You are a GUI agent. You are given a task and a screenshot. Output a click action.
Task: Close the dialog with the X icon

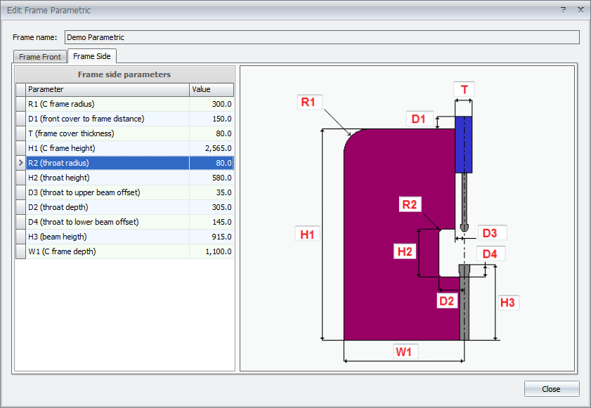580,10
